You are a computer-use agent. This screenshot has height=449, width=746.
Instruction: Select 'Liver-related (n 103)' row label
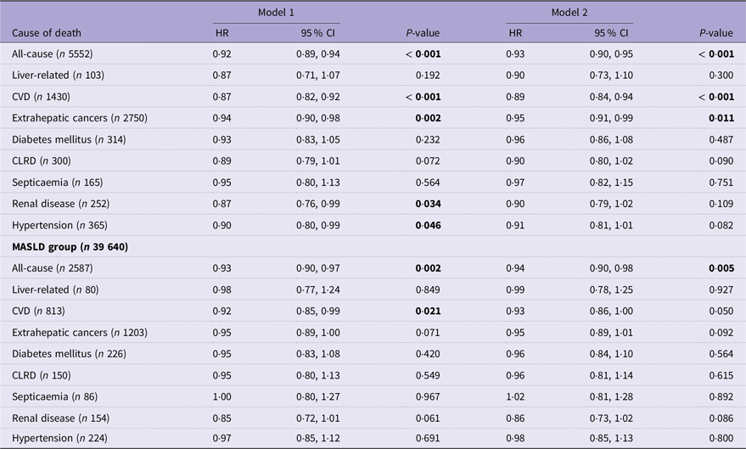pos(58,76)
